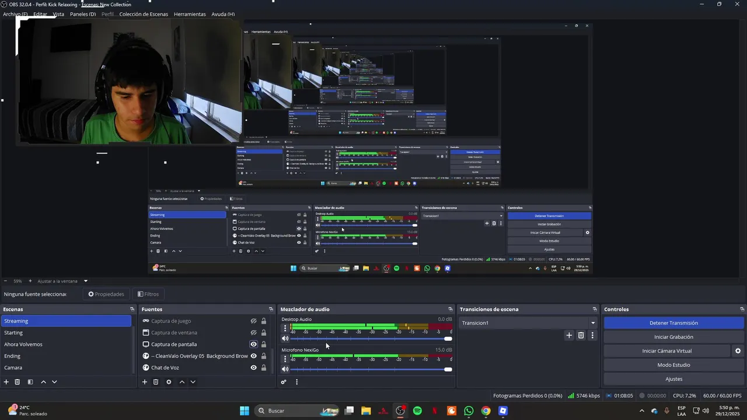This screenshot has height=420, width=747.
Task: Undock the Fuentes panel
Action: tap(271, 309)
